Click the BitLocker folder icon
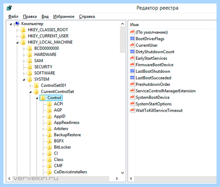 pos(49,147)
